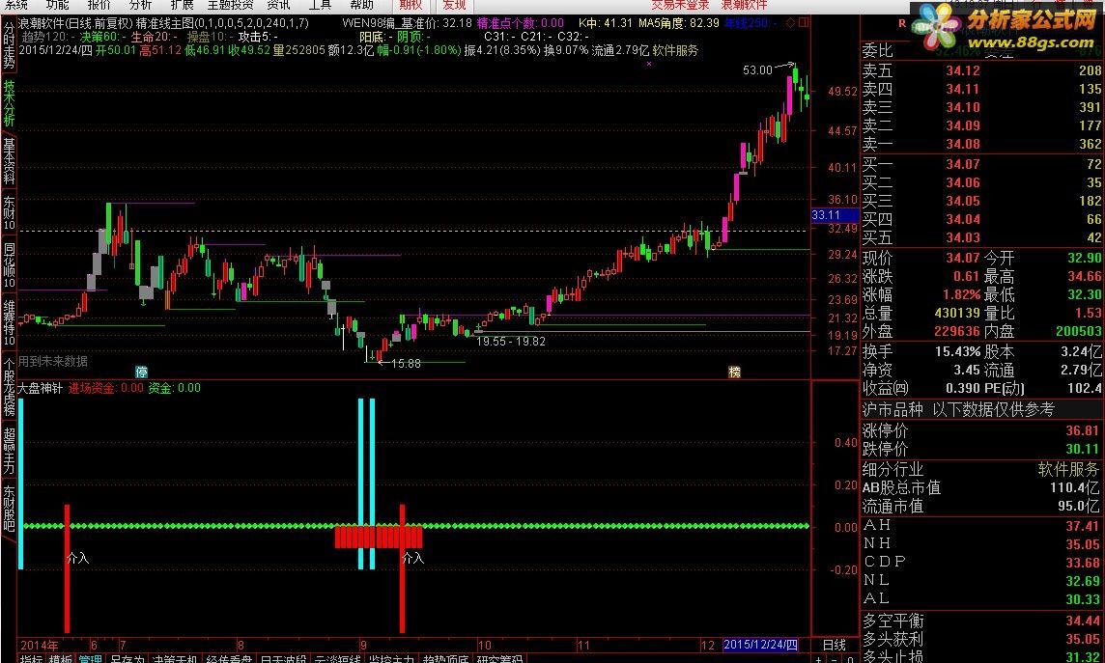Click the square window icon in chart header
The height and width of the screenshot is (663, 1105).
pyautogui.click(x=804, y=23)
